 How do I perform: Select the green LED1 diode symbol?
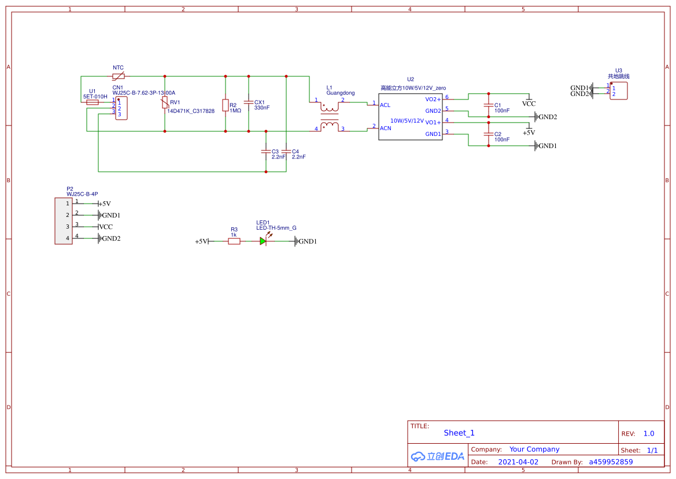263,241
